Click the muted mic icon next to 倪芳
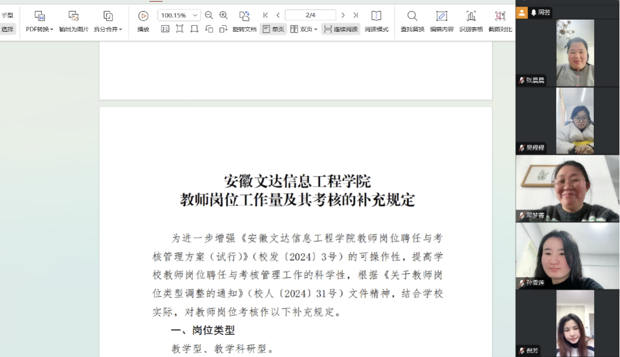This screenshot has width=620, height=357. [x=522, y=351]
